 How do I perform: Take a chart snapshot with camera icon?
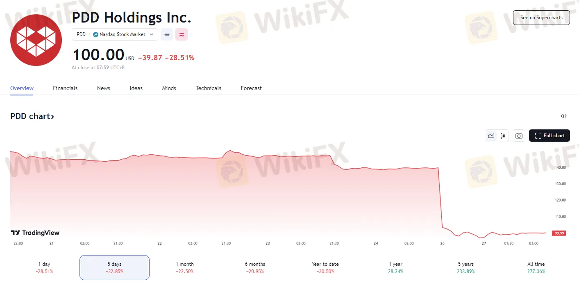519,136
